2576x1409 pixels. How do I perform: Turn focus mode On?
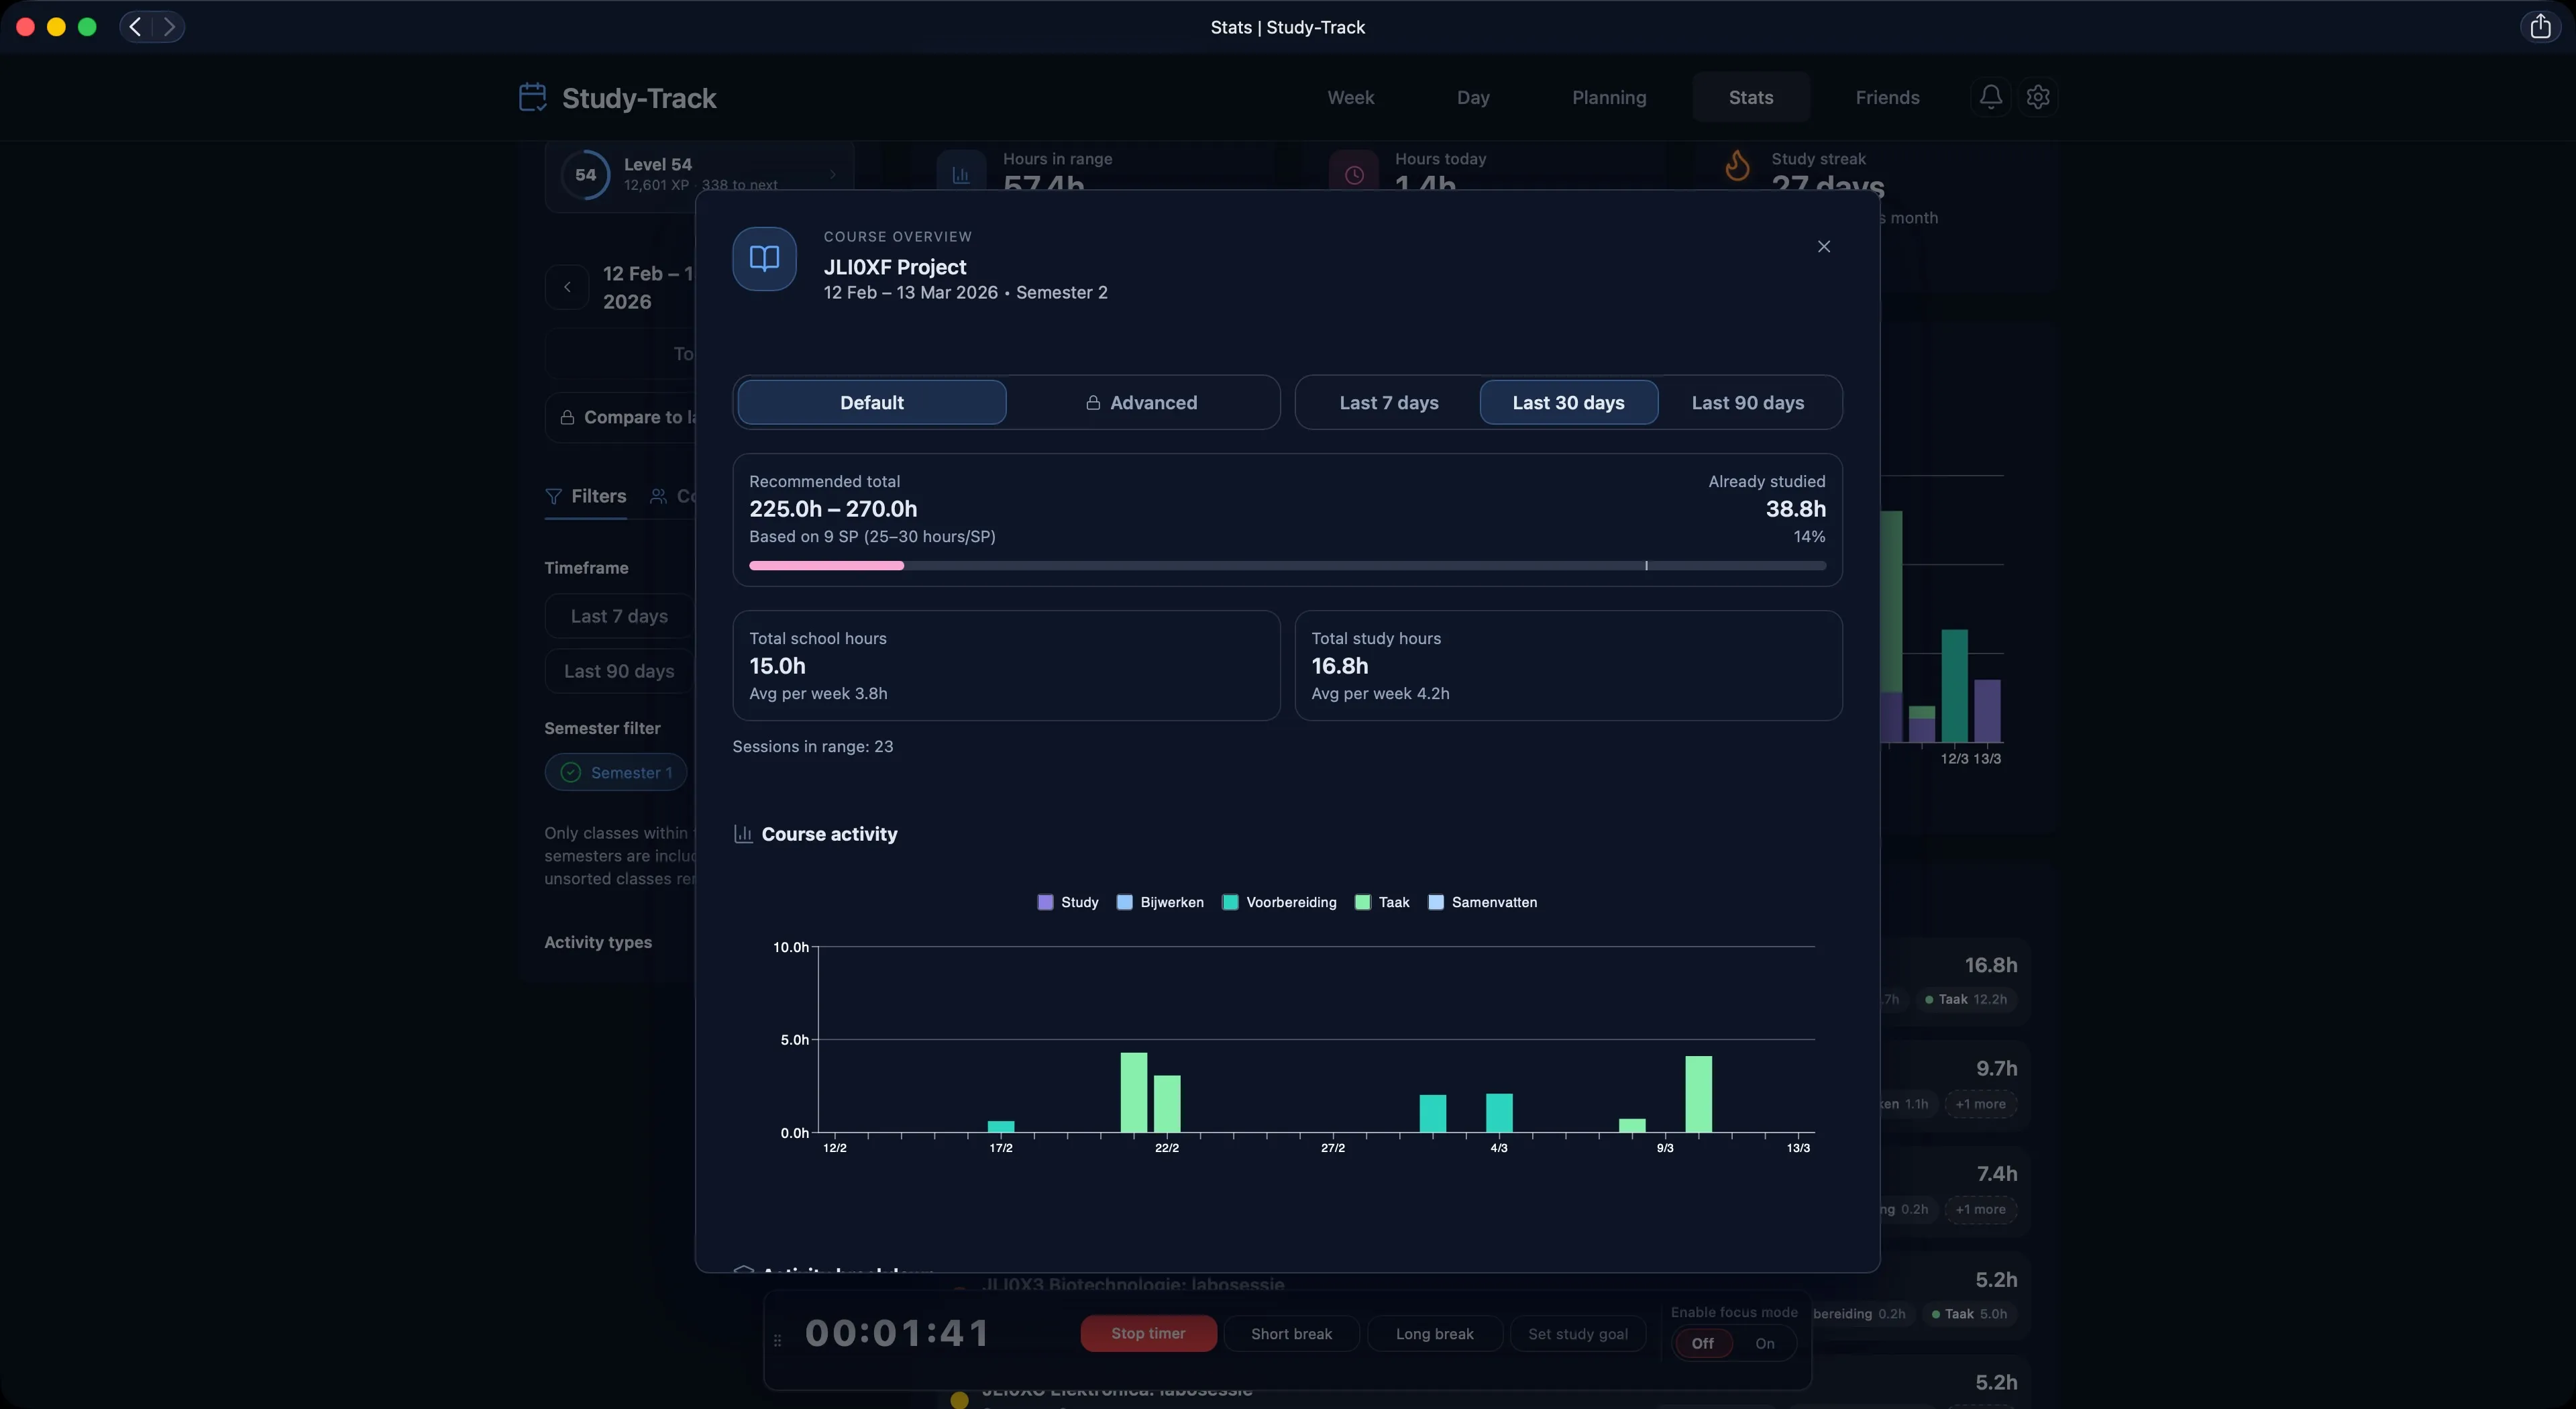[x=1764, y=1343]
